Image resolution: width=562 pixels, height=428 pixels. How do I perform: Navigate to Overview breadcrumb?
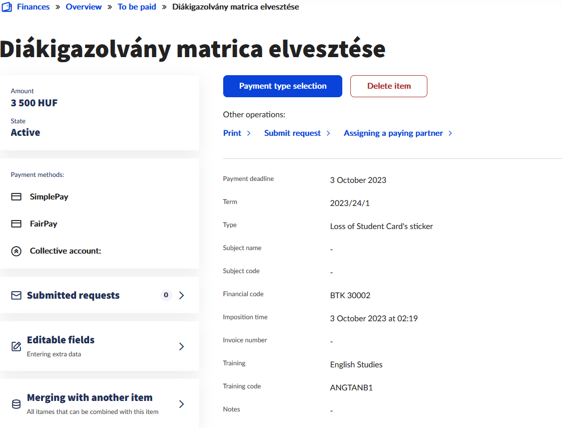coord(84,7)
